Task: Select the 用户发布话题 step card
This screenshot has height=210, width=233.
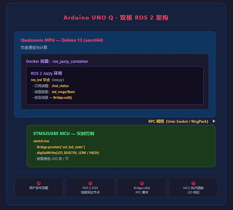Action: 39,187
